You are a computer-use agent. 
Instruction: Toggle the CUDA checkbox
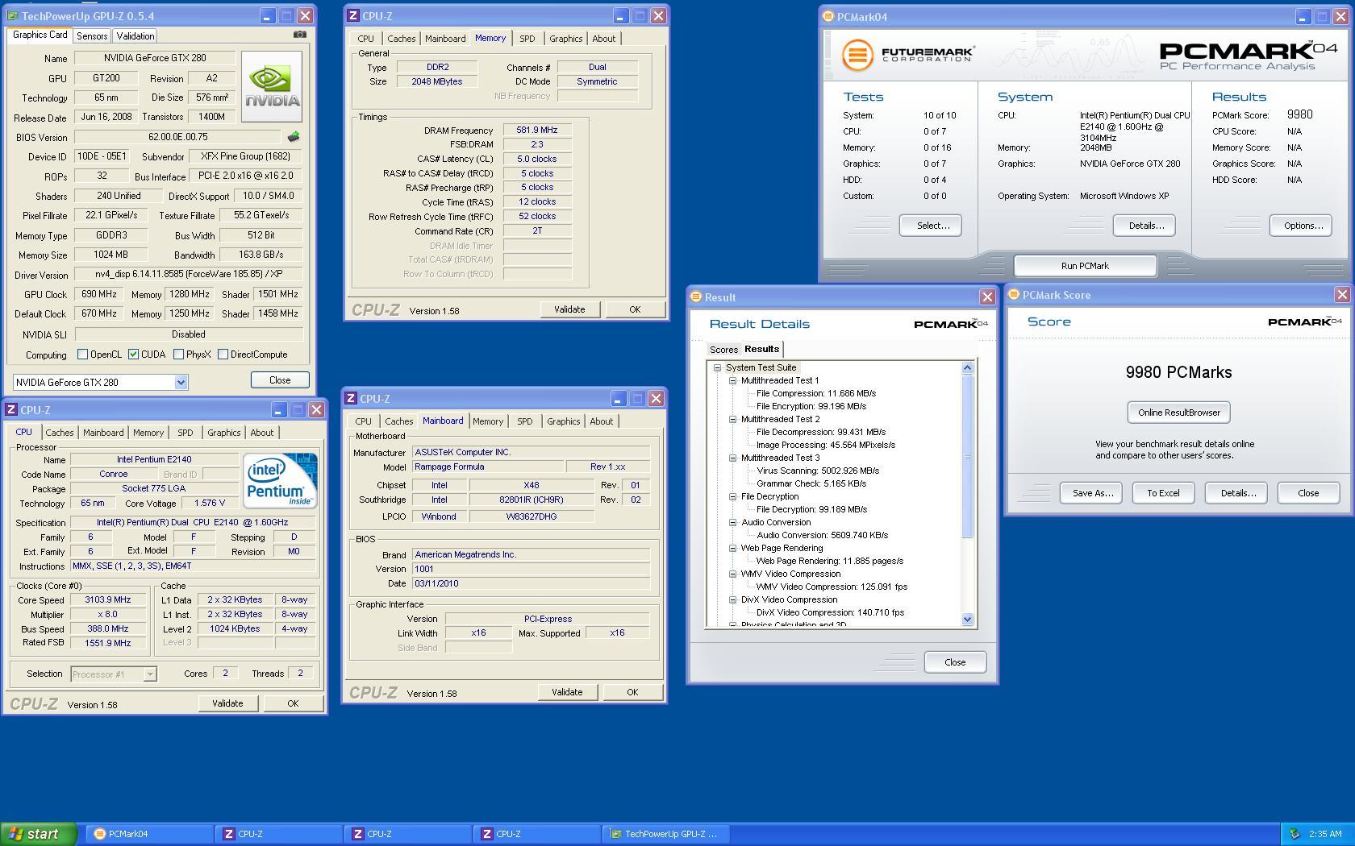[133, 355]
